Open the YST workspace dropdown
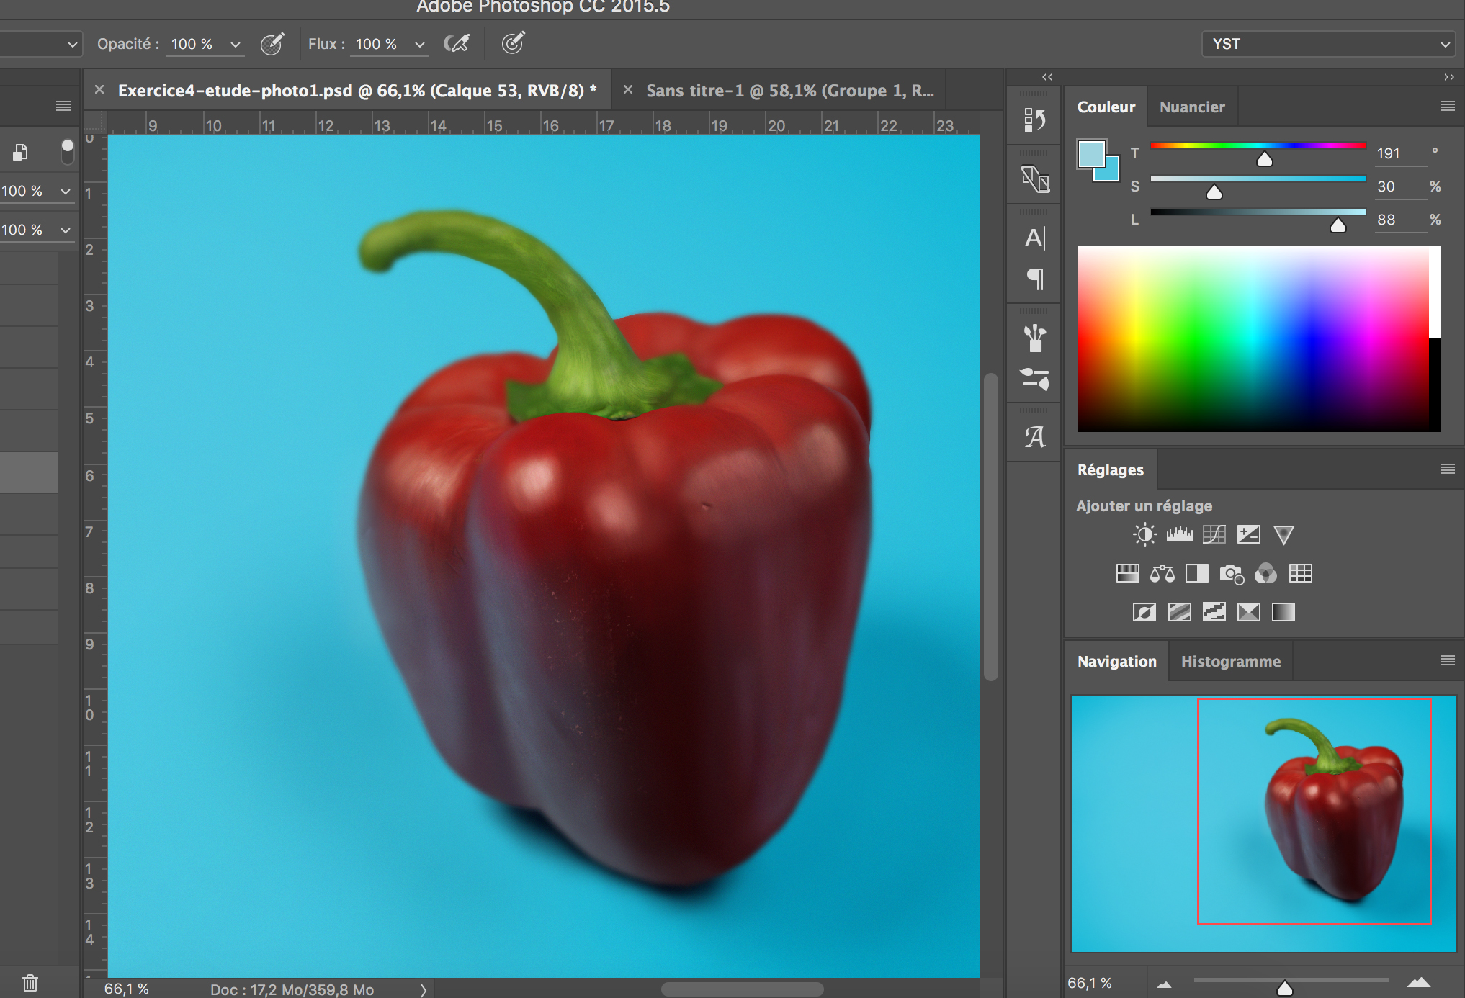The image size is (1465, 998). [x=1330, y=44]
